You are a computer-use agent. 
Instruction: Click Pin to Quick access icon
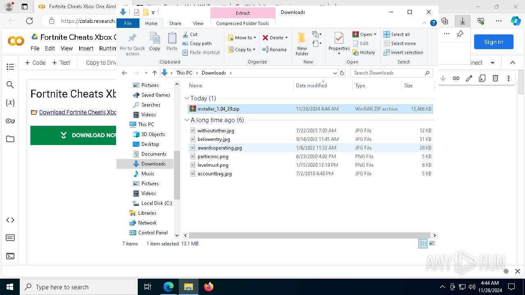[132, 44]
